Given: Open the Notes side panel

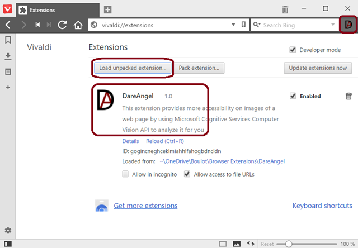Looking at the screenshot, I should (8, 72).
